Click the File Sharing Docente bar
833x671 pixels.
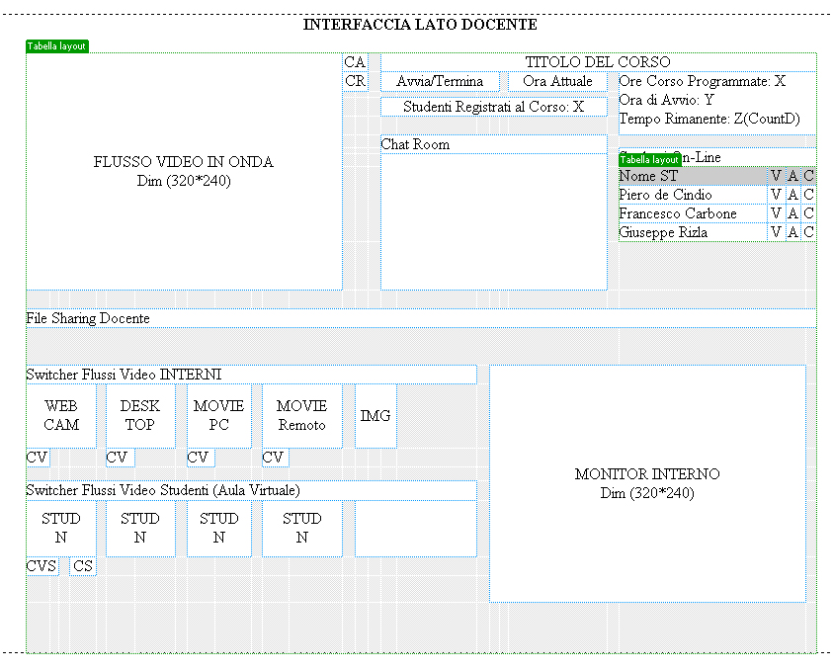pos(420,318)
